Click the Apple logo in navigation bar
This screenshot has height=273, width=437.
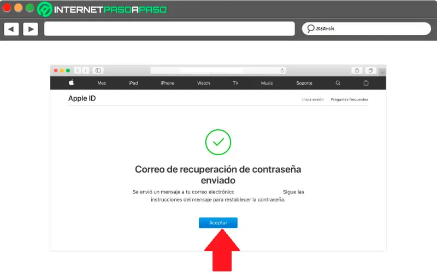tap(72, 82)
